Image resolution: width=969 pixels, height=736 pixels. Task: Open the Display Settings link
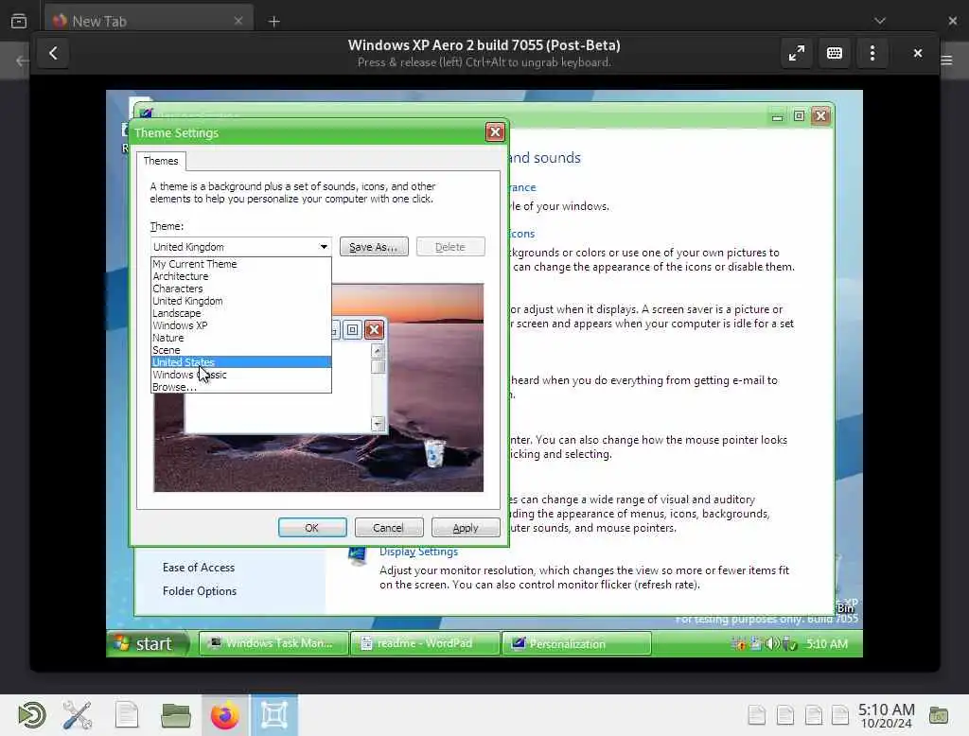[x=418, y=552]
